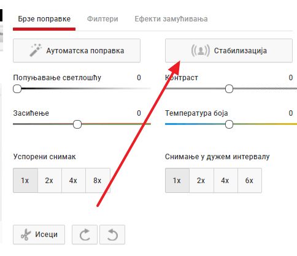This screenshot has width=297, height=256.
Task: Click the Засићење slider knob
Action: coord(77,124)
